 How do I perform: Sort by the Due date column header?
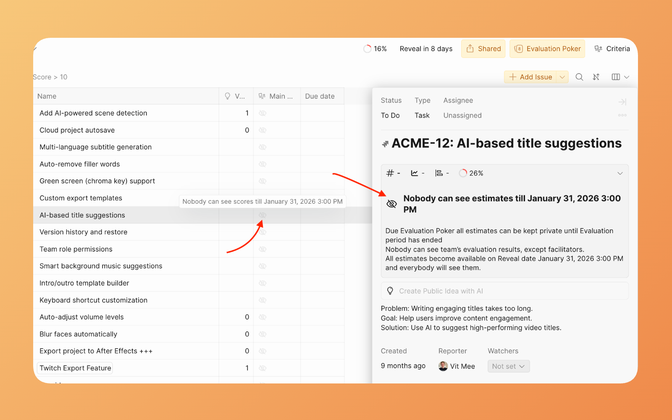(x=320, y=96)
